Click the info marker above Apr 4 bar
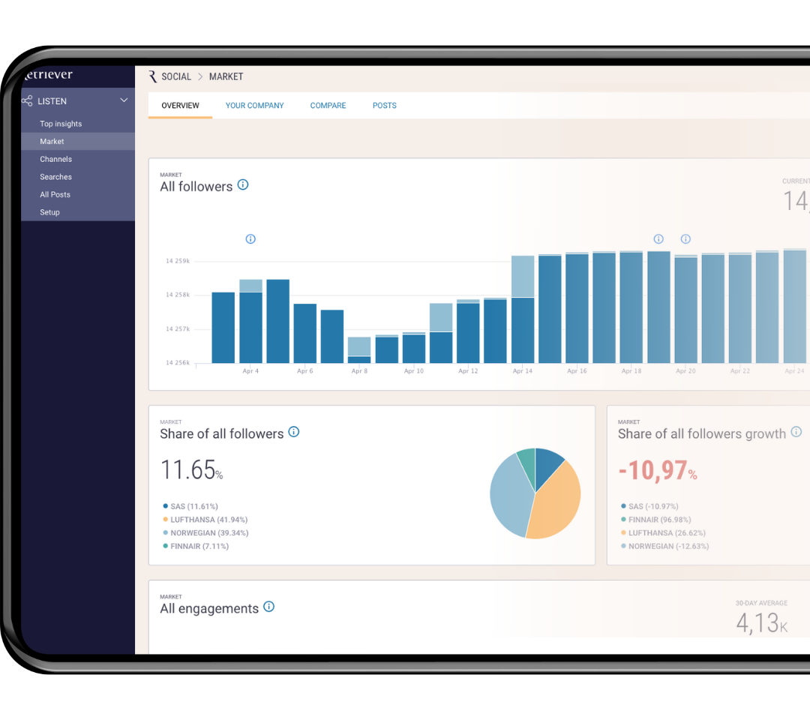810x720 pixels. [250, 238]
